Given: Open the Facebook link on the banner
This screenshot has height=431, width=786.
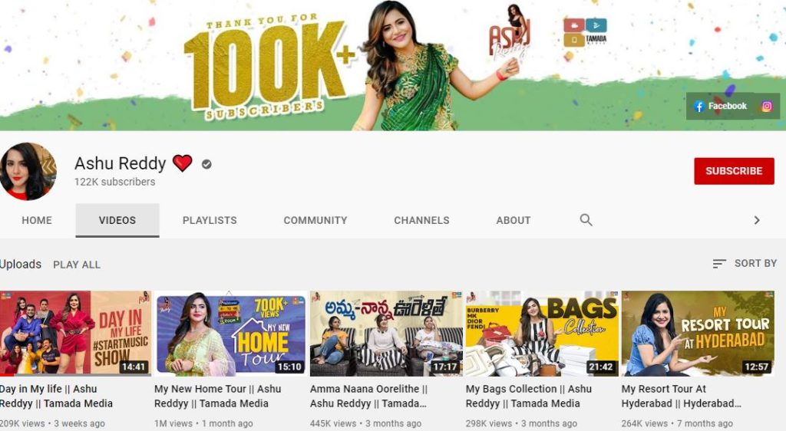Looking at the screenshot, I should click(x=720, y=106).
